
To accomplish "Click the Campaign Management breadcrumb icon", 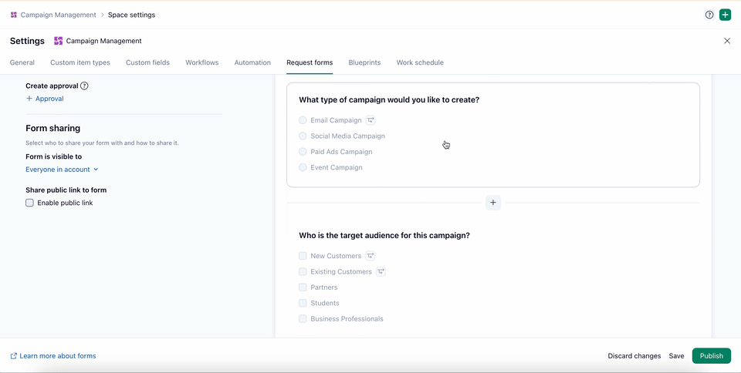I will coord(14,15).
